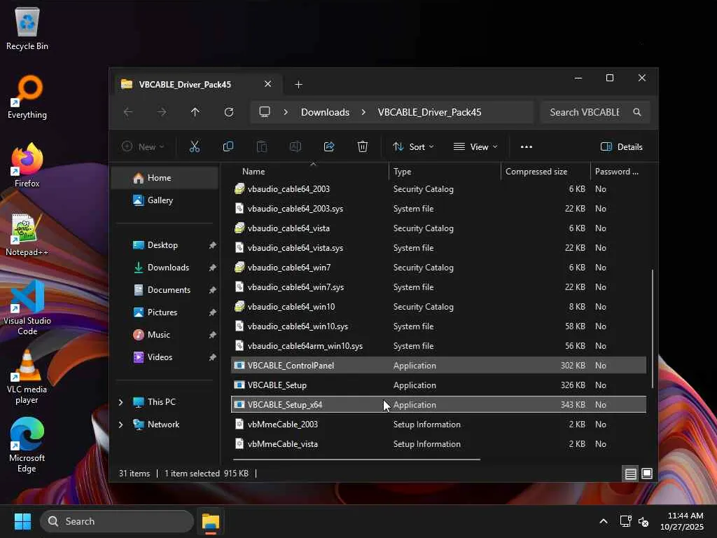Image resolution: width=717 pixels, height=538 pixels.
Task: Click the Windows Start button
Action: [x=22, y=521]
